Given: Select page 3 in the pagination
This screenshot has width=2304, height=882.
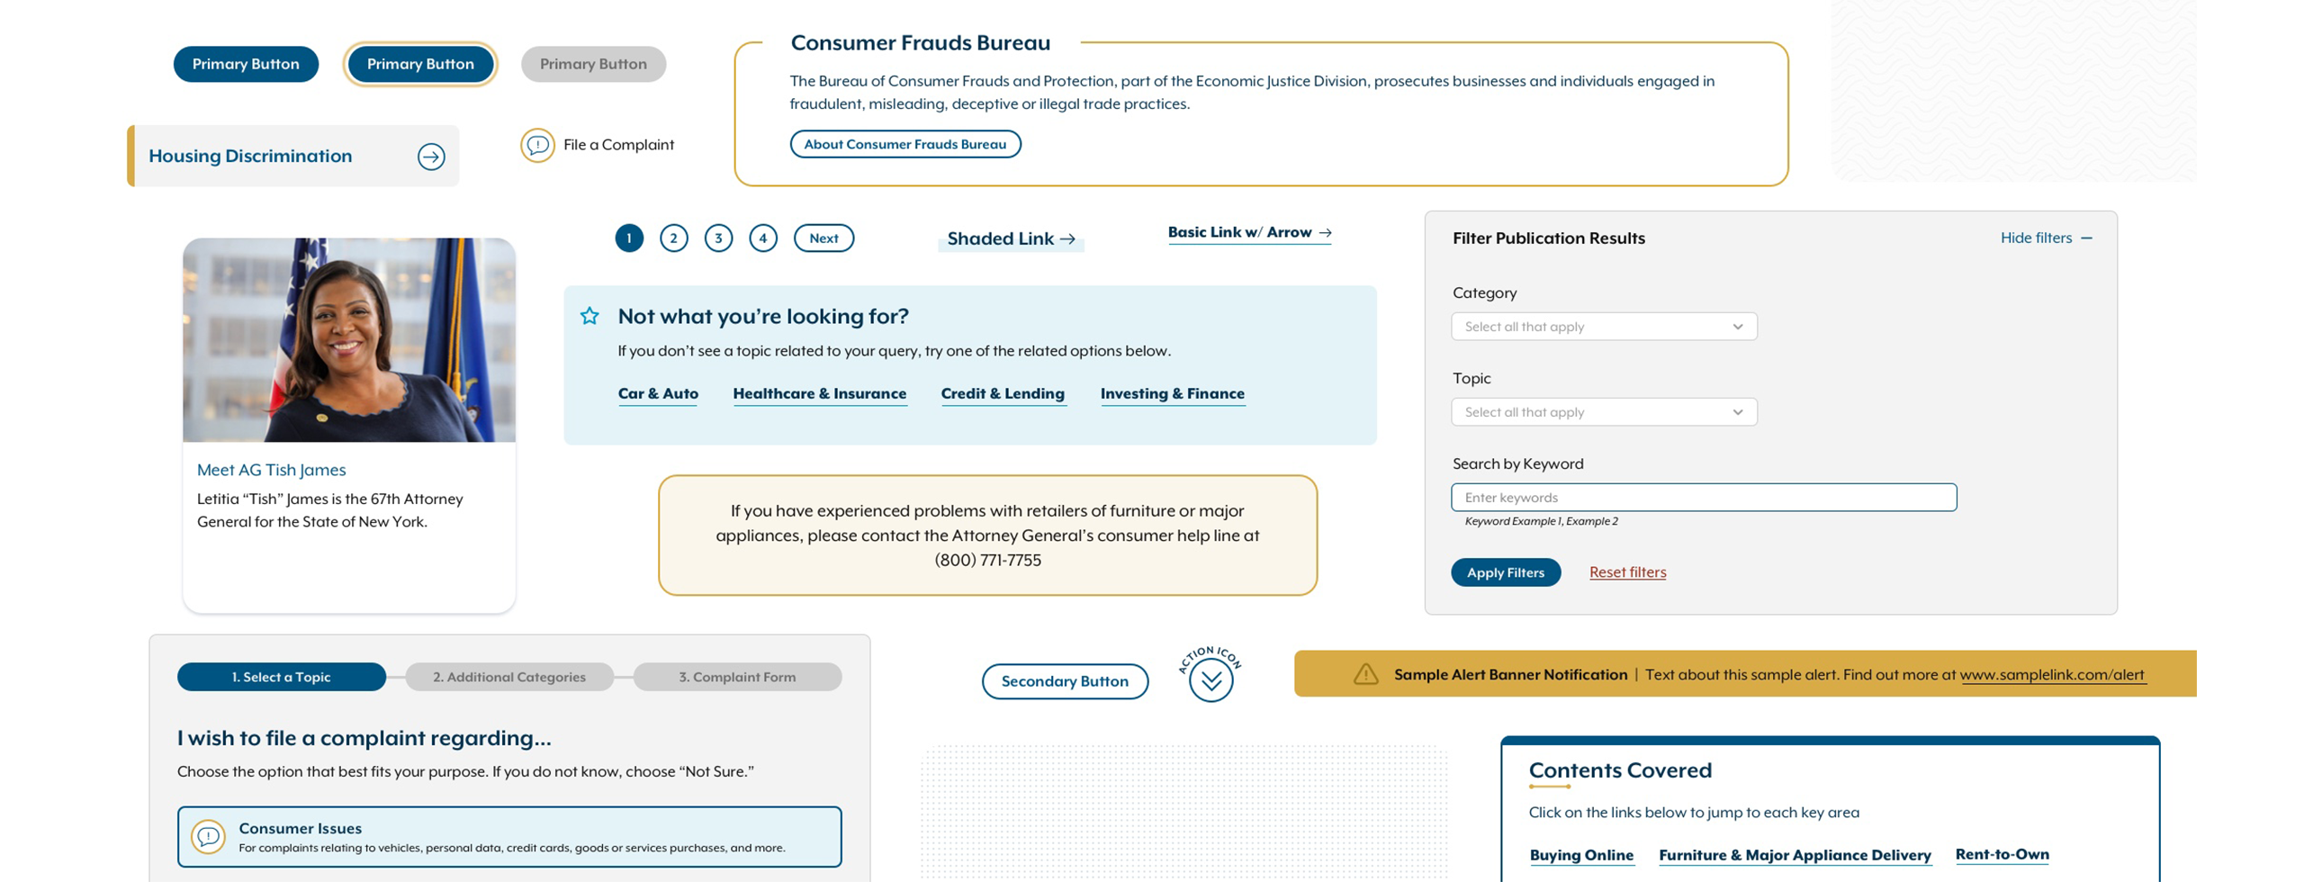Looking at the screenshot, I should [718, 238].
